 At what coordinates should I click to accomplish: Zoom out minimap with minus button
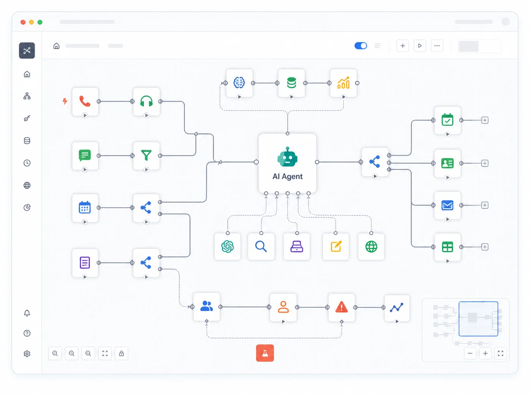point(470,354)
